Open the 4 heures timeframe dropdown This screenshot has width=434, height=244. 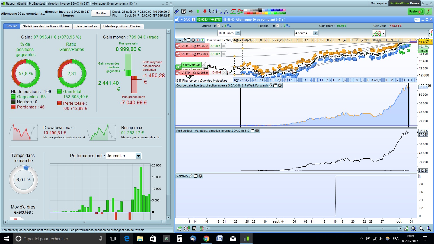[x=315, y=33]
